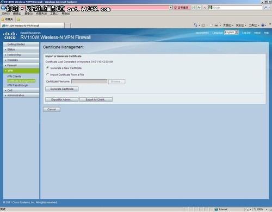Viewport: 272px width, 212px height.
Task: Expand the Status menu section
Action: 21,49
